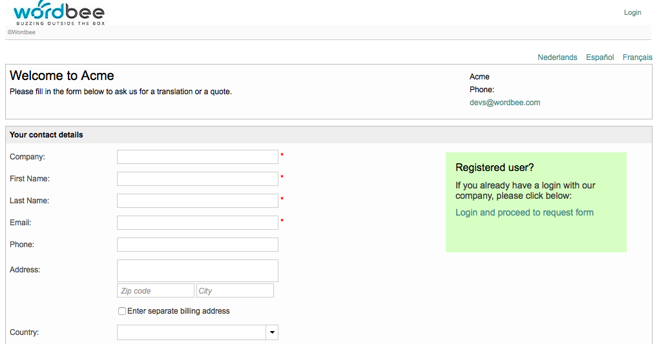Click the Zip code field

click(155, 291)
